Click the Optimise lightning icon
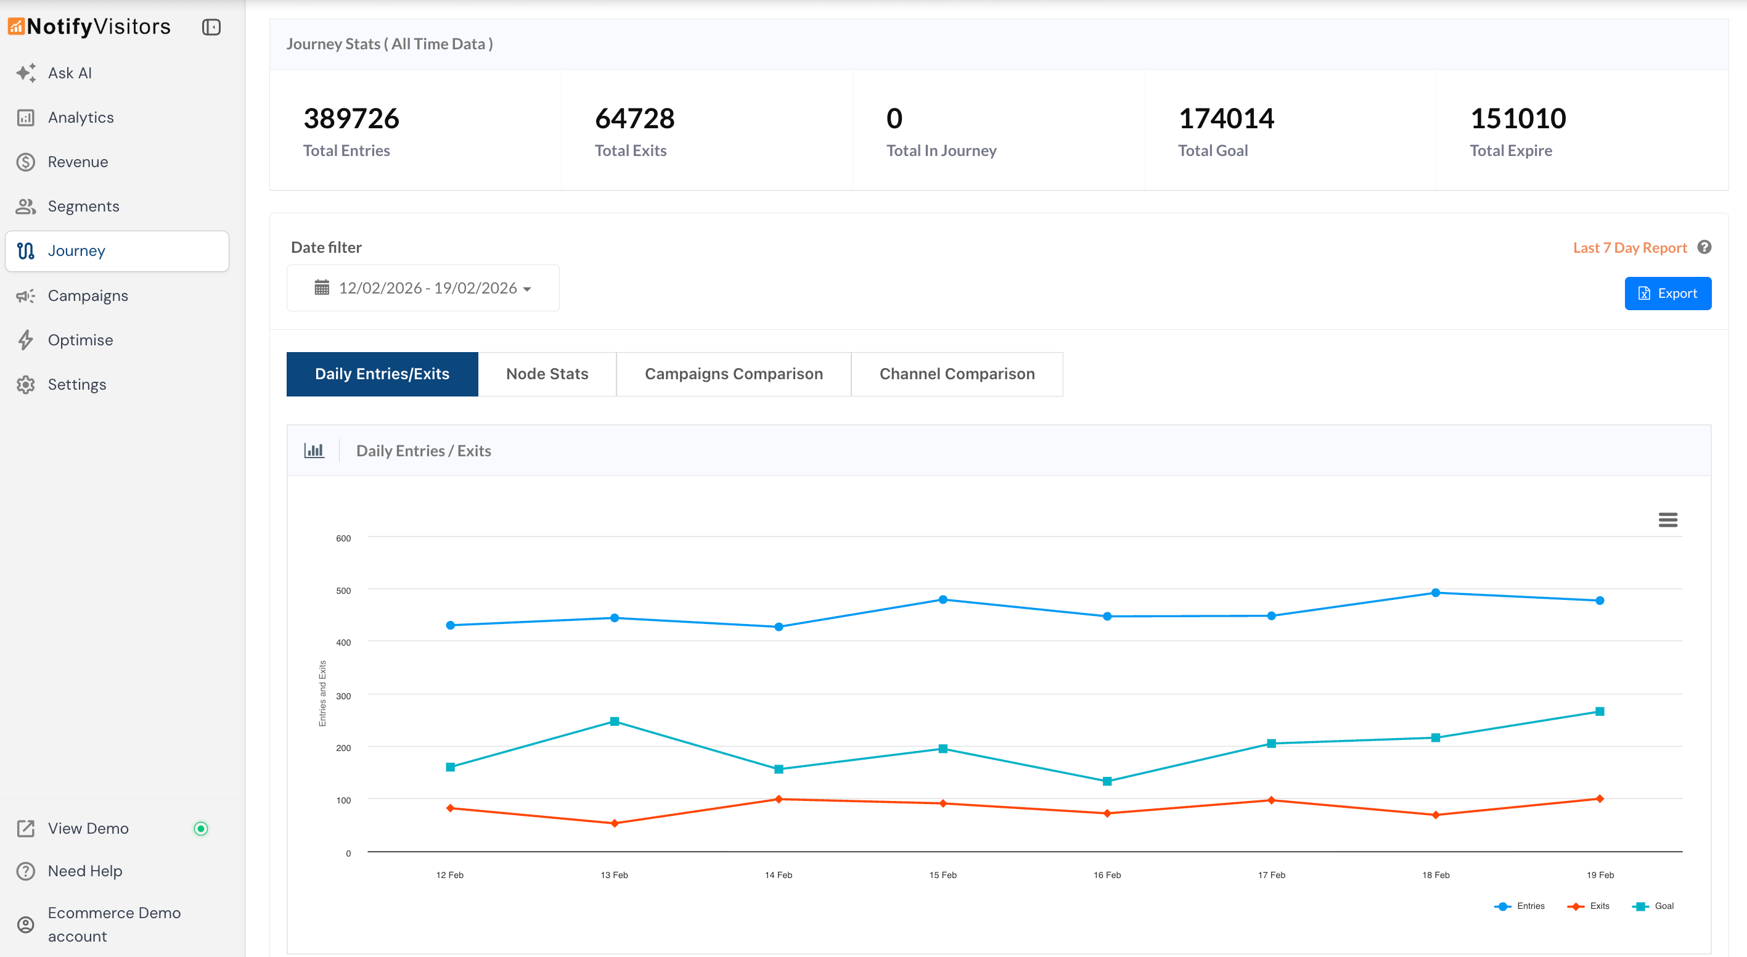This screenshot has width=1747, height=957. click(x=26, y=340)
